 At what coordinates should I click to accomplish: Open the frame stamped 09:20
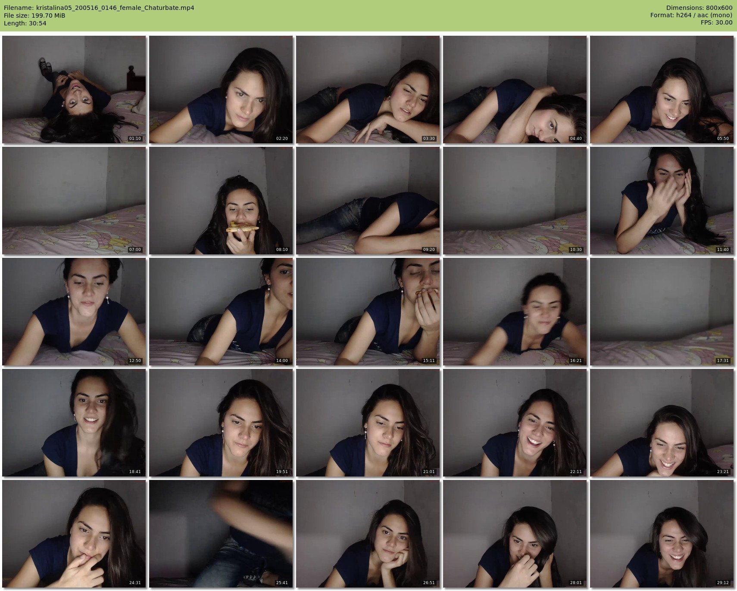click(368, 201)
